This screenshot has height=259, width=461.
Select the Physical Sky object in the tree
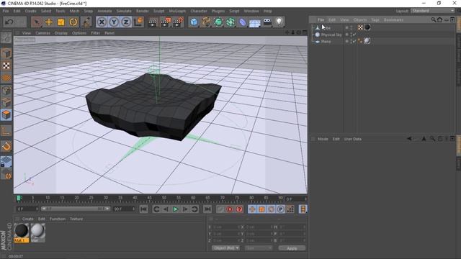tap(331, 35)
